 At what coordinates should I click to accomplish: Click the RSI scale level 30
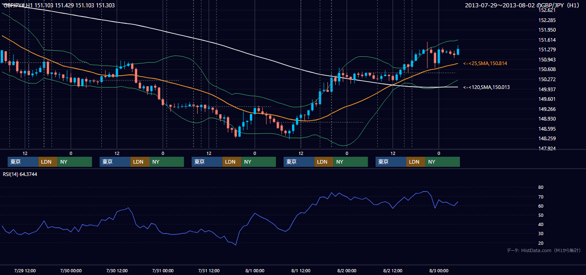(x=541, y=234)
